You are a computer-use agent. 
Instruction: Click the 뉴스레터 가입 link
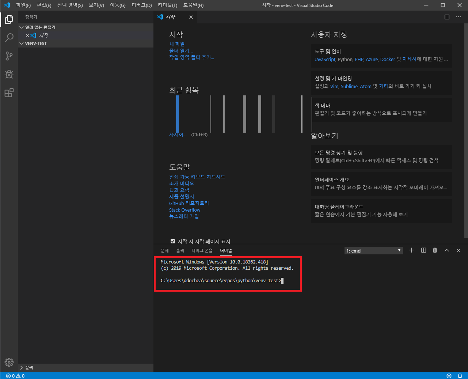[x=184, y=216]
